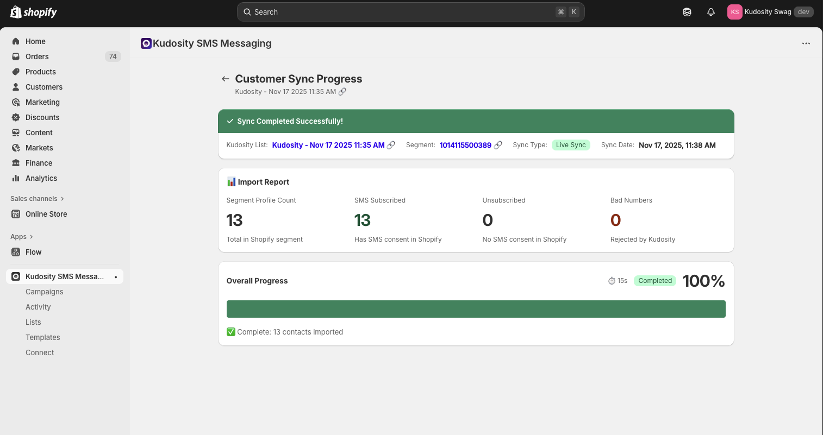823x435 pixels.
Task: Click link icon next to Kudosity List name
Action: [x=391, y=145]
